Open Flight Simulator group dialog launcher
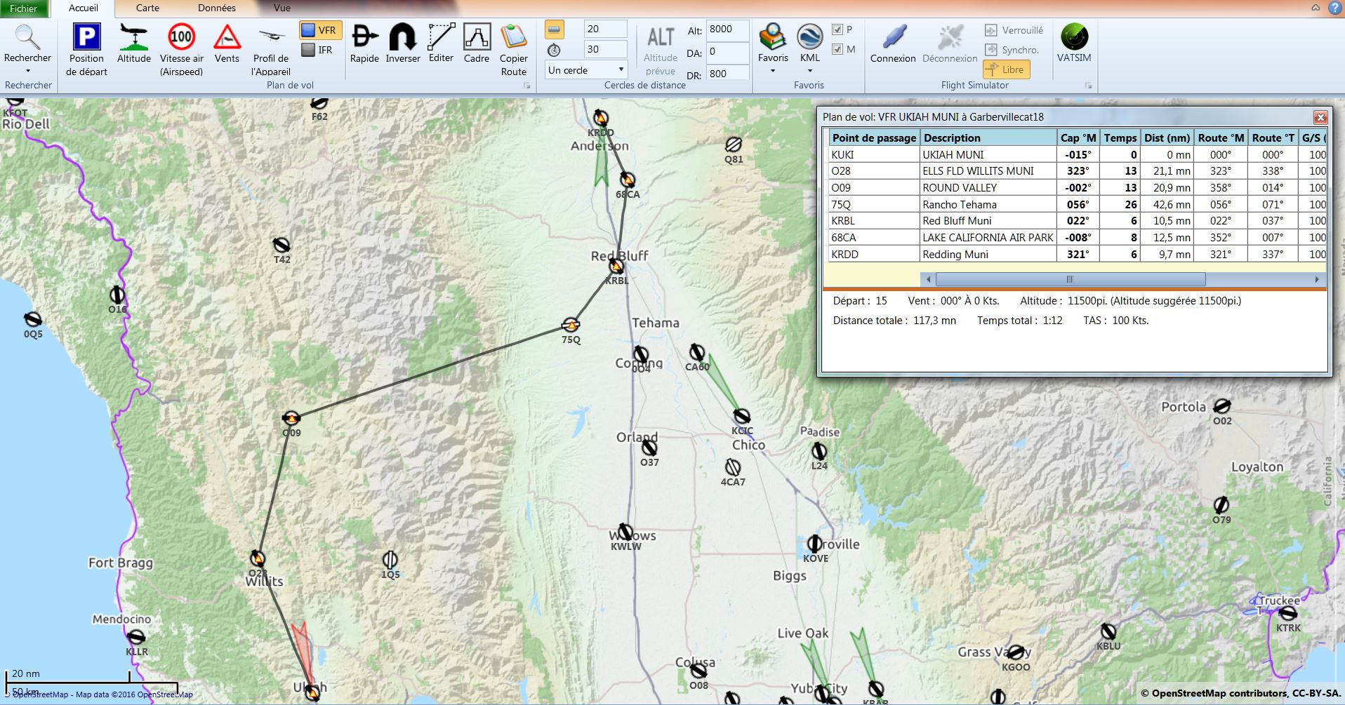 [1089, 86]
